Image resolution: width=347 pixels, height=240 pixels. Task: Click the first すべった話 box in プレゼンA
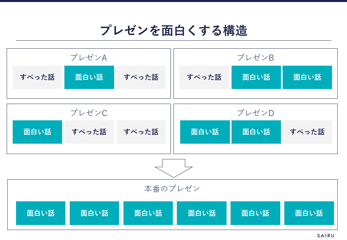click(37, 77)
